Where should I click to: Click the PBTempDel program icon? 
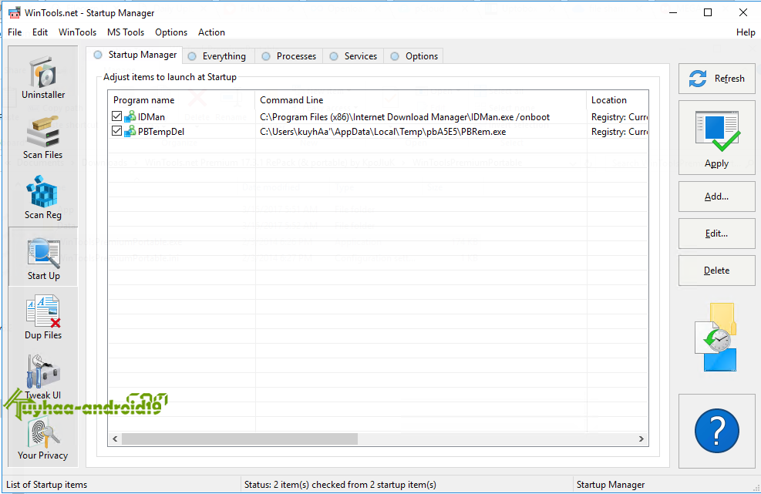pos(130,131)
